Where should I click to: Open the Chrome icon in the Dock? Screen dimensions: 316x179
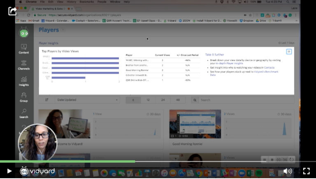click(x=199, y=173)
